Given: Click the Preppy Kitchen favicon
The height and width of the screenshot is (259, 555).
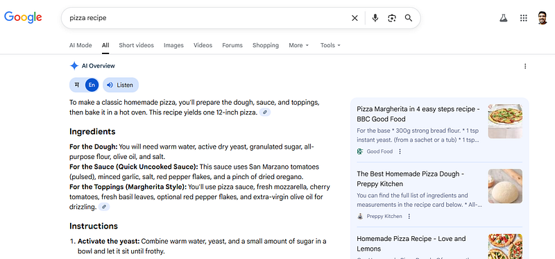Looking at the screenshot, I should (360, 216).
